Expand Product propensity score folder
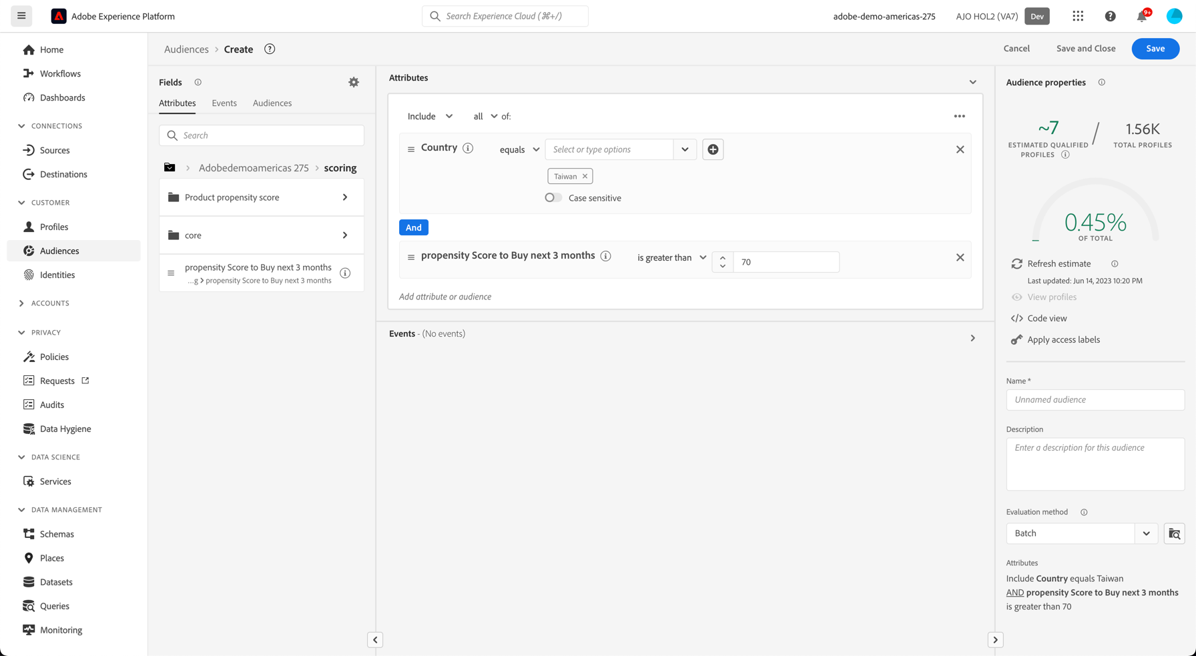This screenshot has width=1196, height=656. pos(262,197)
